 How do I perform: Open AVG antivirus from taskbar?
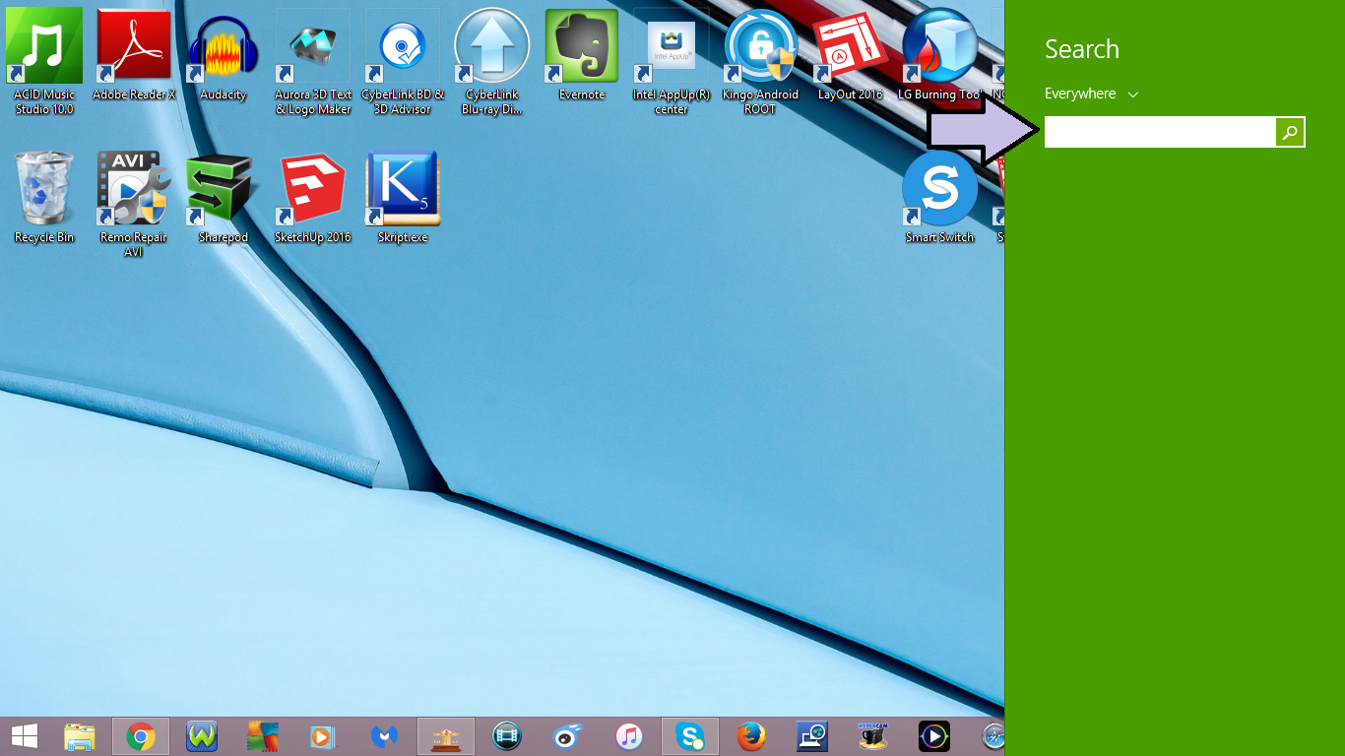263,736
